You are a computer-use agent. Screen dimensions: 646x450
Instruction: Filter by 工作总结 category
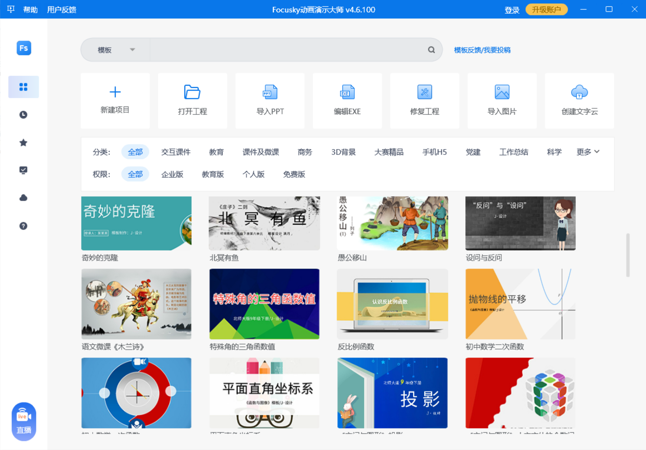pyautogui.click(x=514, y=152)
